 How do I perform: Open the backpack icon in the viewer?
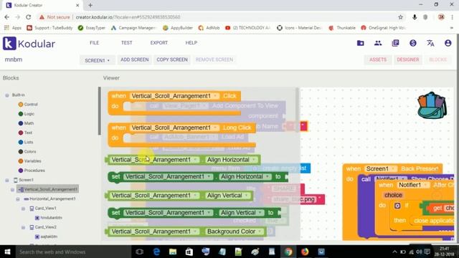point(432,105)
